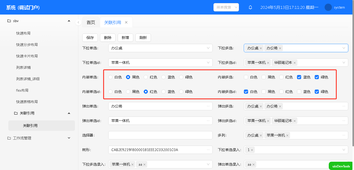Open the 树形 ellipsis picker
Viewport: 354px width, 170px height.
(208, 150)
